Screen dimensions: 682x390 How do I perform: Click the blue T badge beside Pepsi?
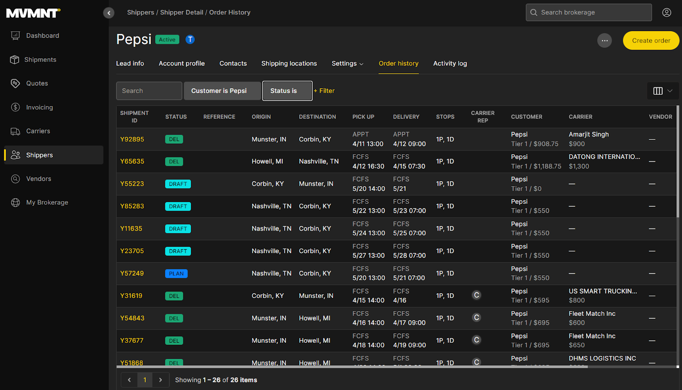190,40
